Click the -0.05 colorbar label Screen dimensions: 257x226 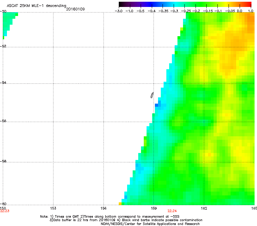point(230,11)
